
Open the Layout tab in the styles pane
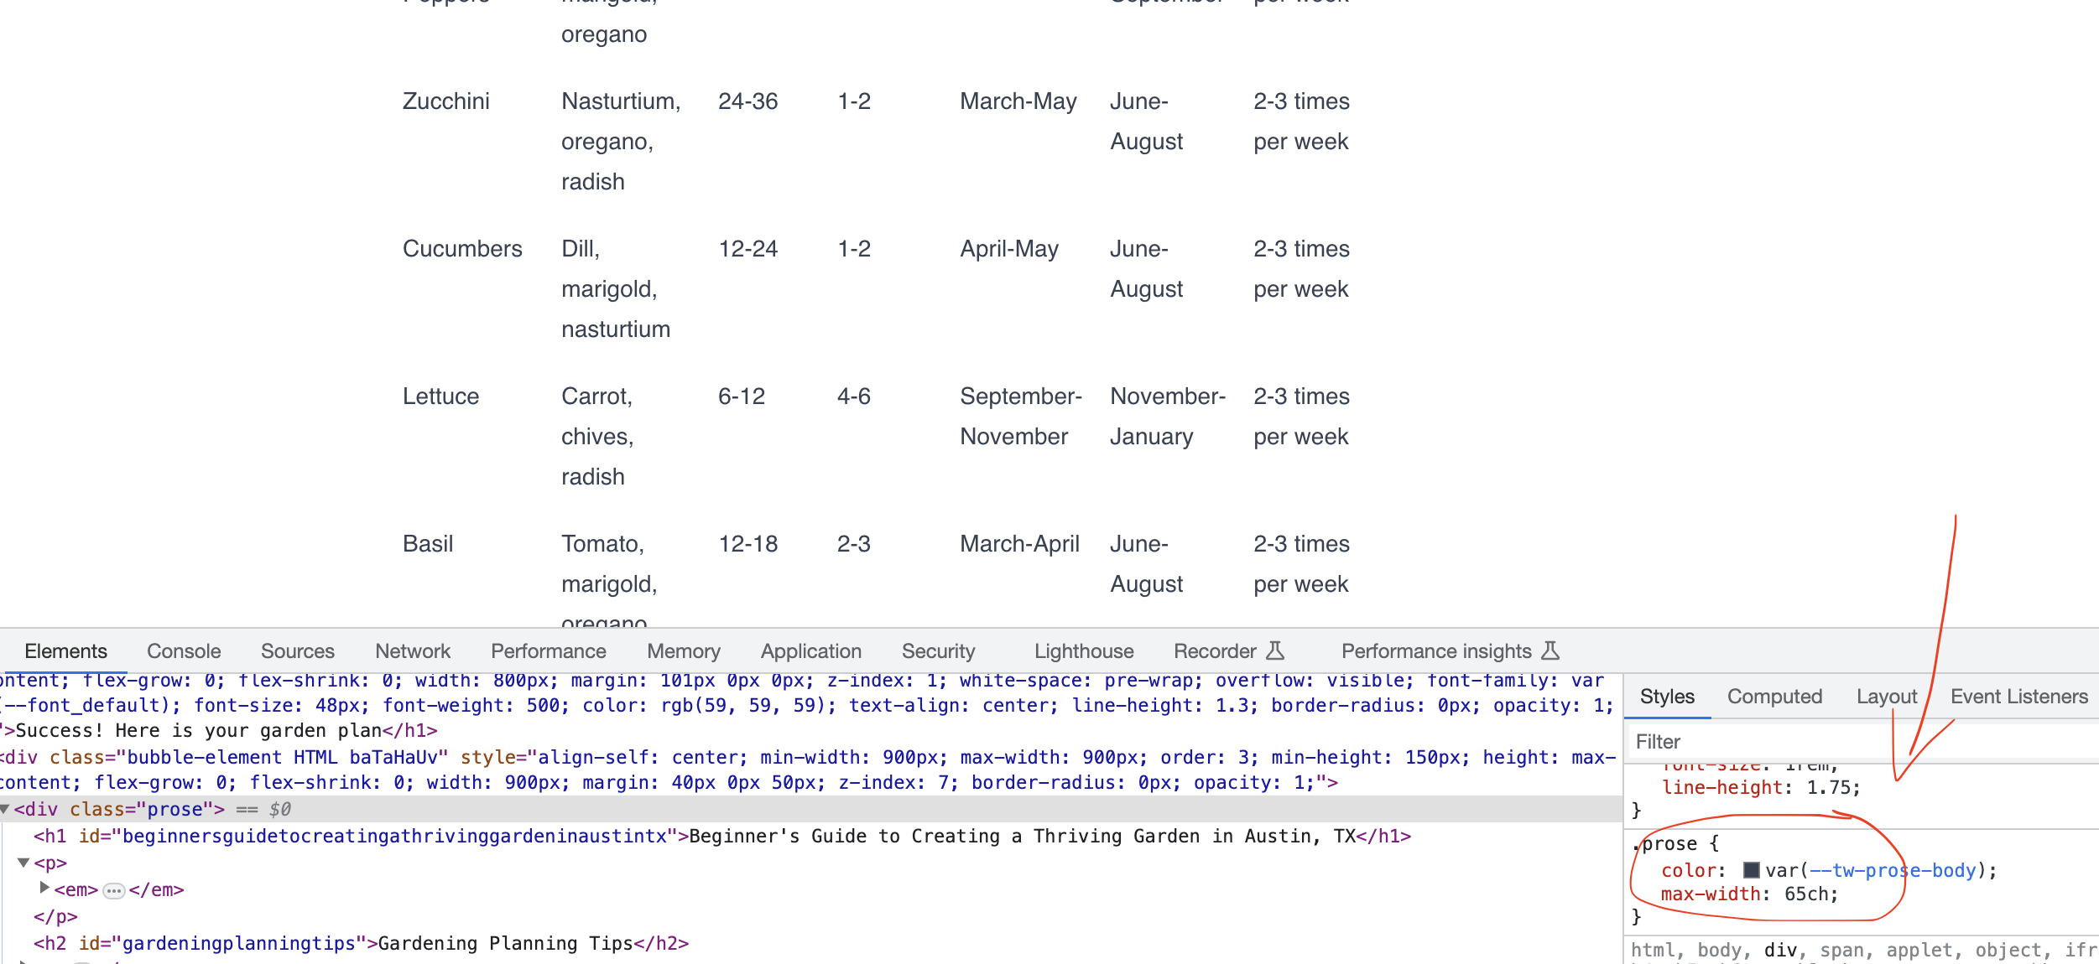pos(1886,697)
